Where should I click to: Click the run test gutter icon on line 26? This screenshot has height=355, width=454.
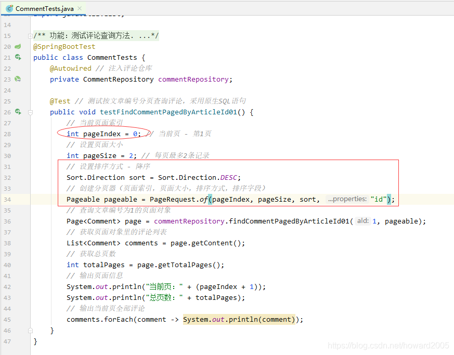tap(18, 112)
